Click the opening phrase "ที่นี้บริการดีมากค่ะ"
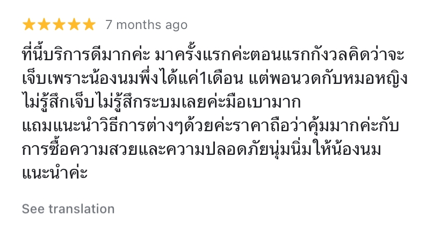433x249 pixels. click(85, 56)
